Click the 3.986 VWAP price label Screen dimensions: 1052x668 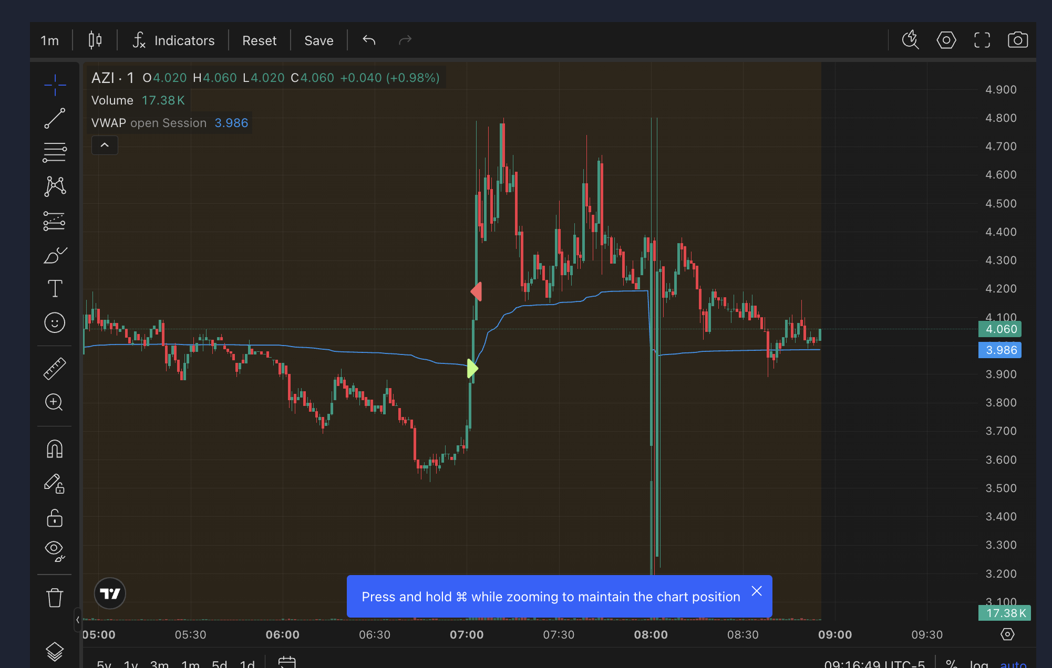tap(999, 350)
